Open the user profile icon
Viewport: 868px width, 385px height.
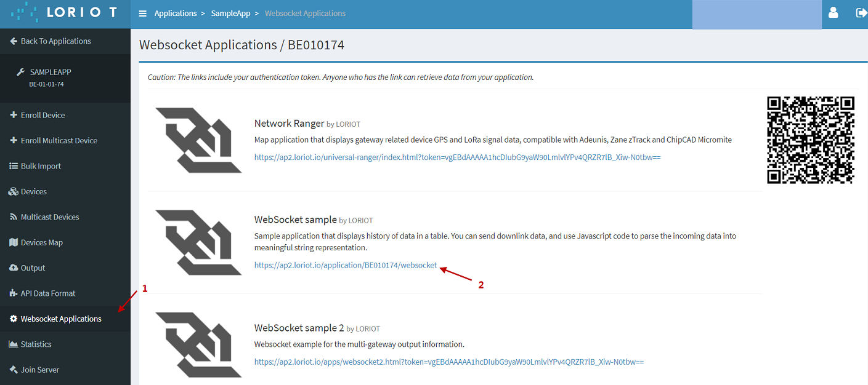tap(833, 12)
